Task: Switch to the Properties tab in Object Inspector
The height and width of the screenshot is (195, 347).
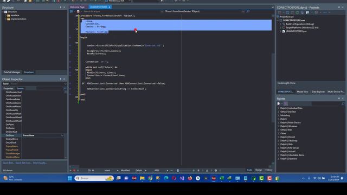Action: 9,88
